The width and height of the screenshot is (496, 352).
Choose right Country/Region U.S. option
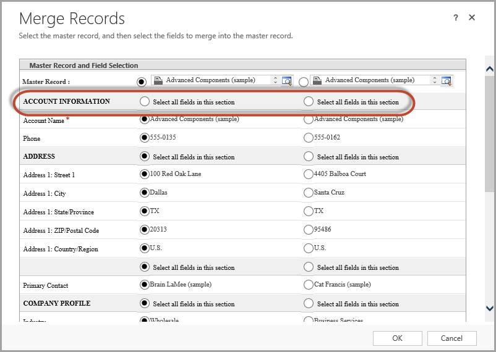pos(309,248)
